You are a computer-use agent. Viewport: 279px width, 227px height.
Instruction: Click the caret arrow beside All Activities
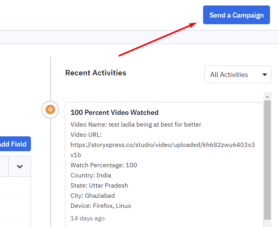(265, 75)
